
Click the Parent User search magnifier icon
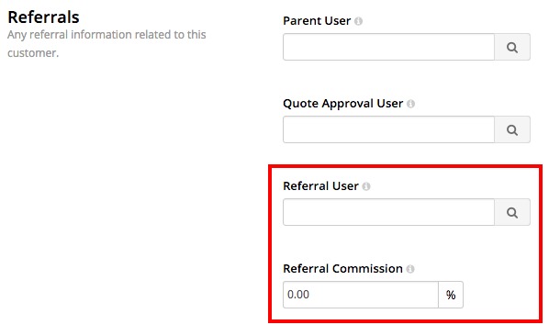click(512, 47)
